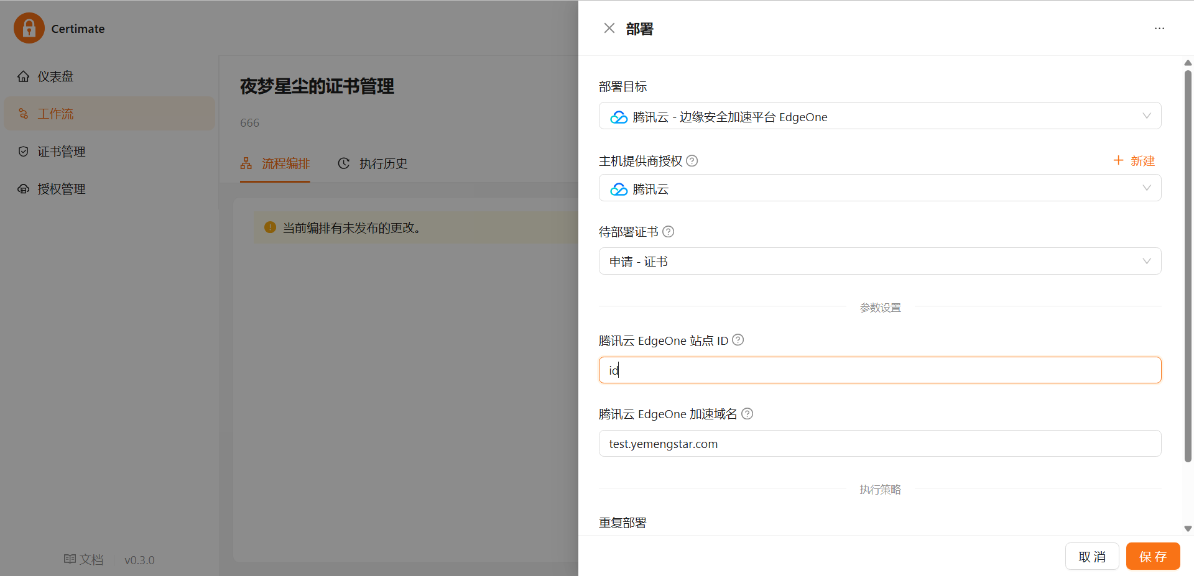
Task: Click the drawer's scrollbar down arrow
Action: click(1188, 529)
